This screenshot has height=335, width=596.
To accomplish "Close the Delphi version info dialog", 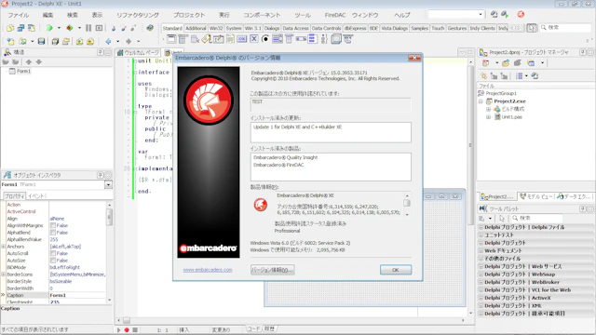I will coord(414,58).
